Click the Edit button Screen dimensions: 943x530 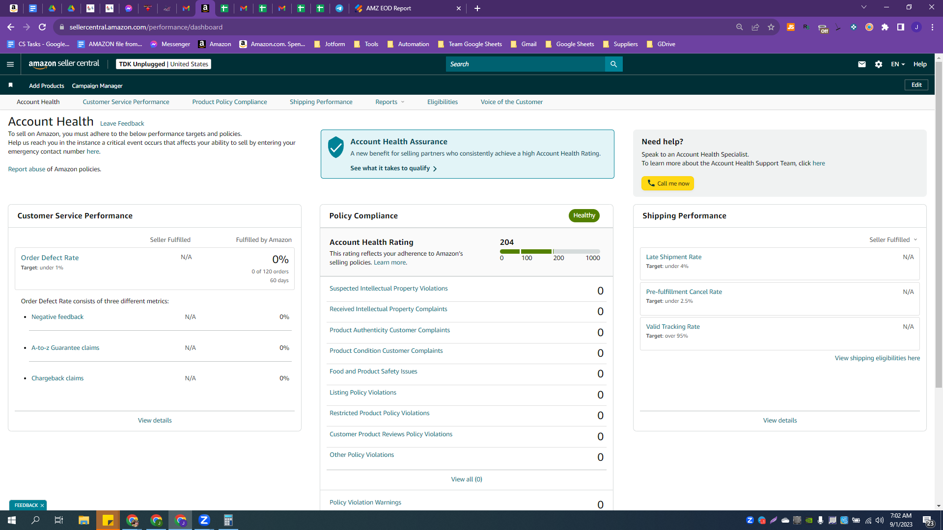coord(916,85)
